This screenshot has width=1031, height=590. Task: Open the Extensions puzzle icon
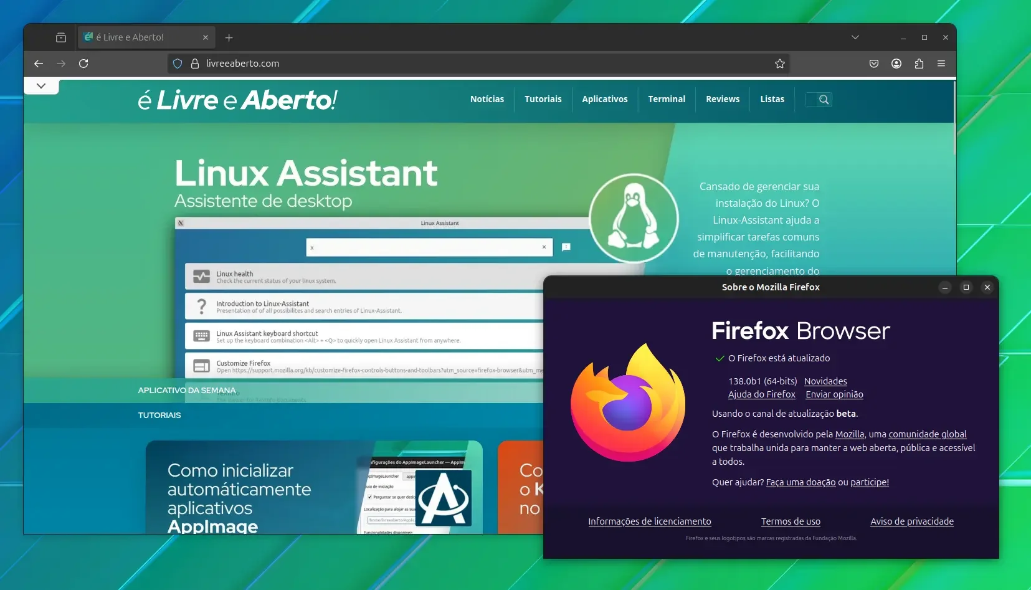tap(919, 64)
